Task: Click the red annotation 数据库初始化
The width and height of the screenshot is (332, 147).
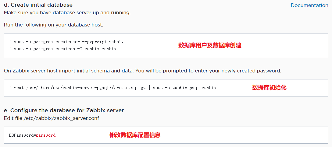Action: (x=269, y=88)
